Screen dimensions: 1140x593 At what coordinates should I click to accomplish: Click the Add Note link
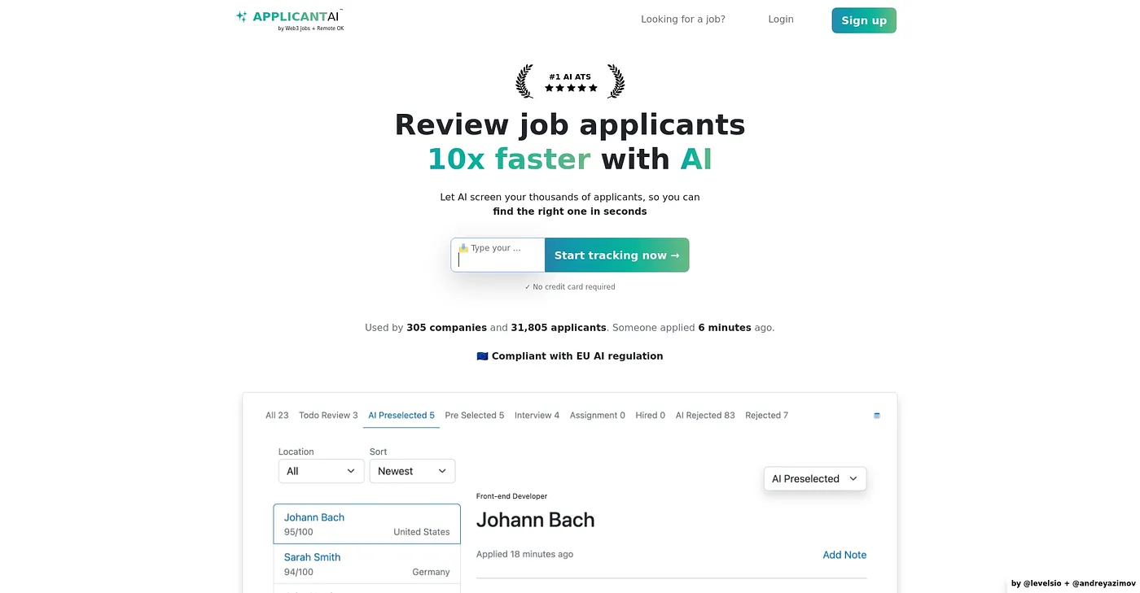tap(844, 555)
